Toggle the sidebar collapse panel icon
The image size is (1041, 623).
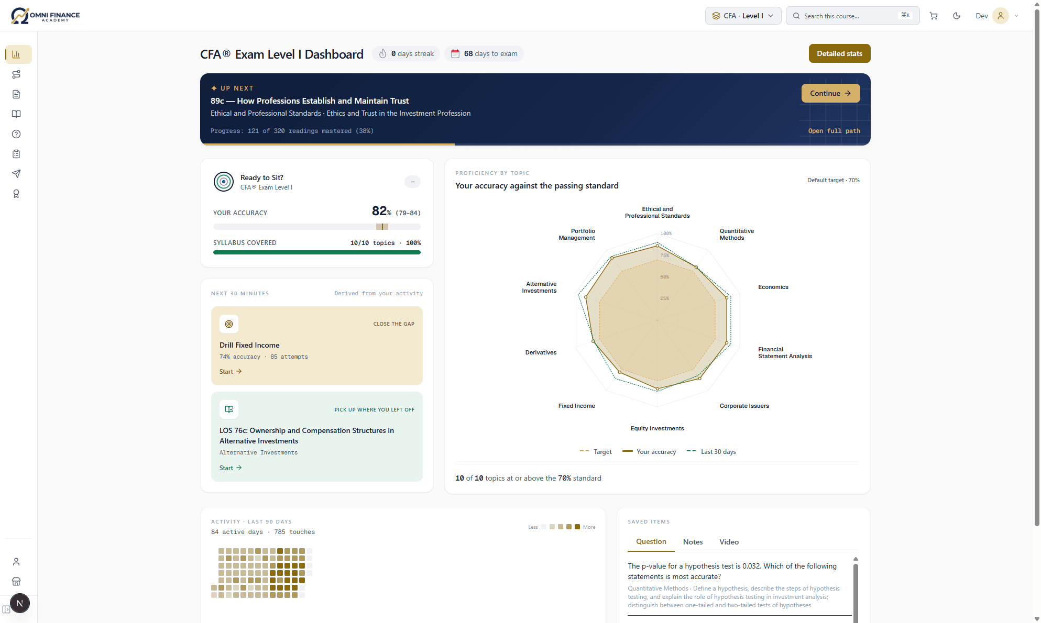coord(6,609)
